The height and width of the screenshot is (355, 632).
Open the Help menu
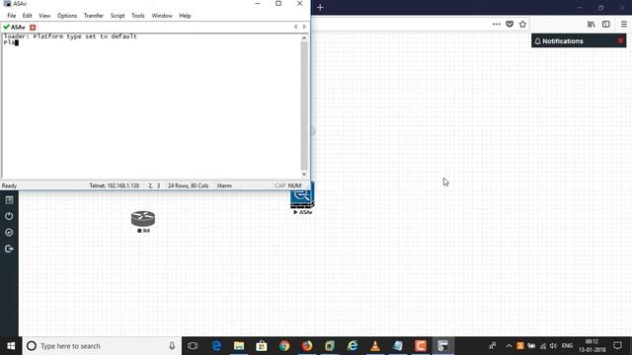tap(185, 16)
